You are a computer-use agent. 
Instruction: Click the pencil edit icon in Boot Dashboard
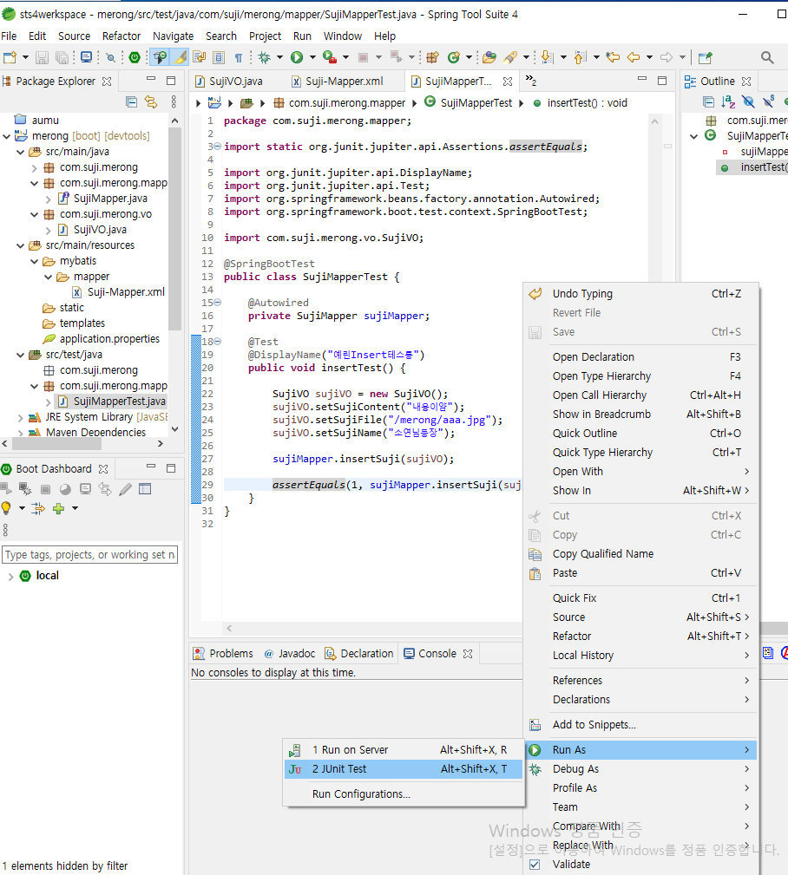[x=125, y=489]
